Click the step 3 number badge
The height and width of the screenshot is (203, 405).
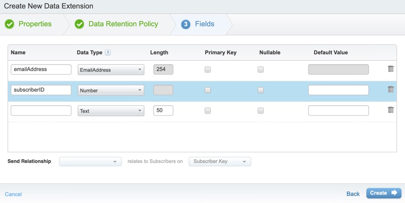pos(185,24)
